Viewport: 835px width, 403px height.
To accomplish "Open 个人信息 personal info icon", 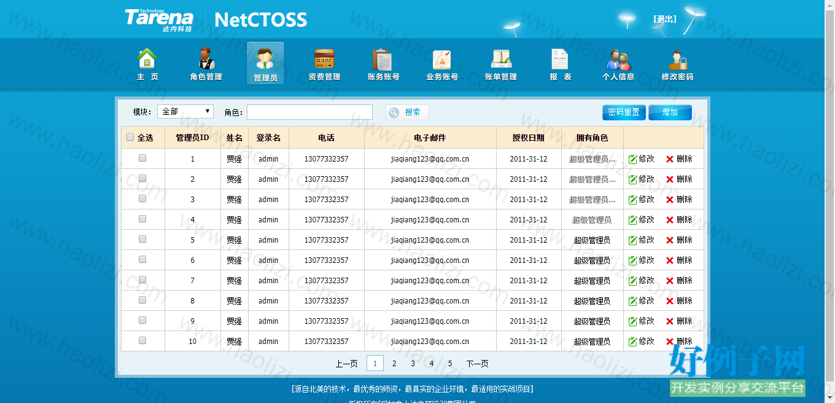I will [x=618, y=64].
